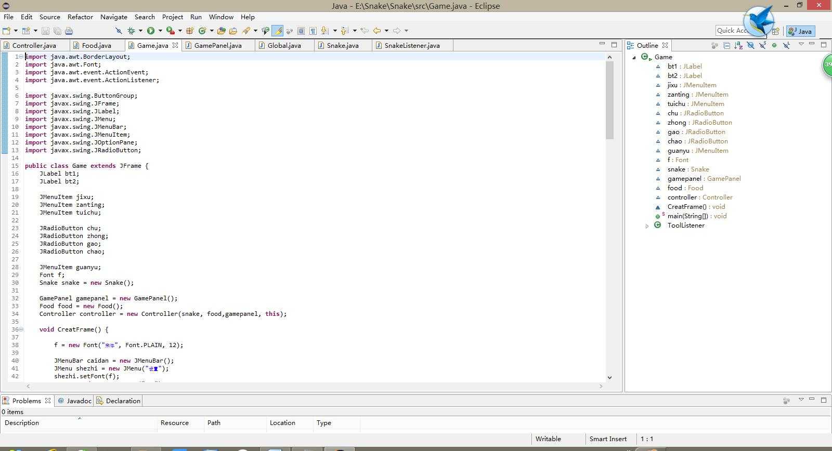Click the Next Annotation icon
832x451 pixels.
click(324, 31)
